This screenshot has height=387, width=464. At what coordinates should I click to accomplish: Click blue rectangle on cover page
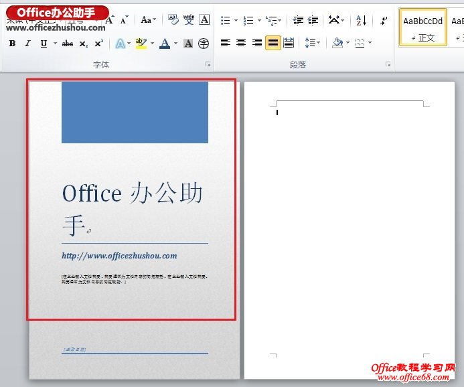click(135, 112)
